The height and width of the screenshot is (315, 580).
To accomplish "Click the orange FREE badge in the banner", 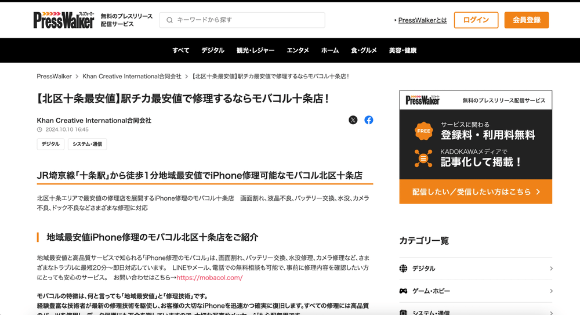I will coord(423,131).
